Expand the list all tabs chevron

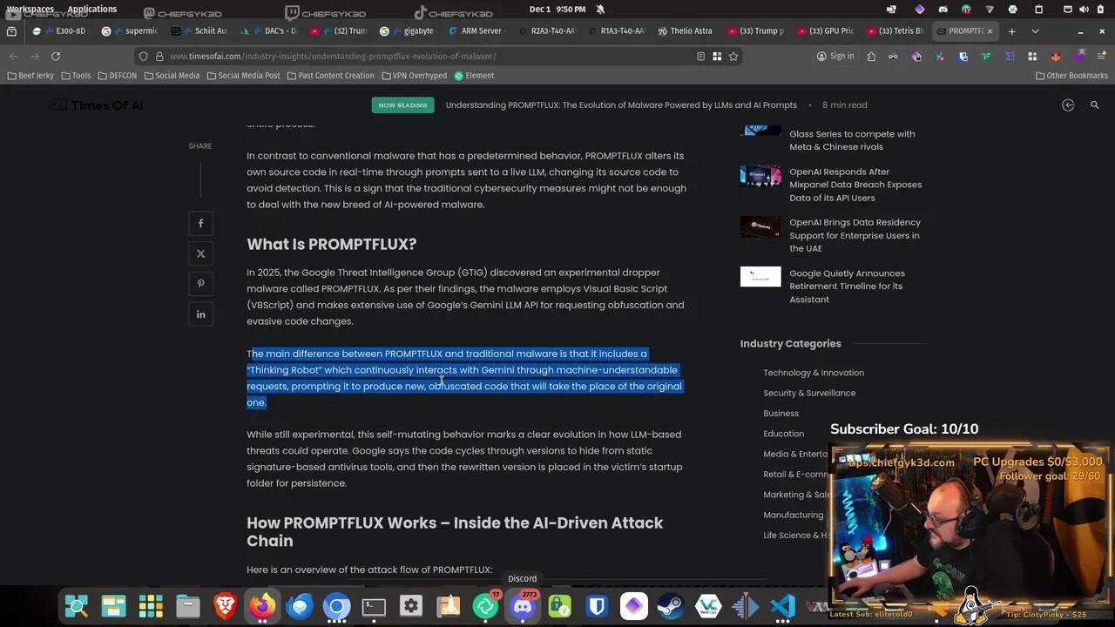coord(1035,31)
